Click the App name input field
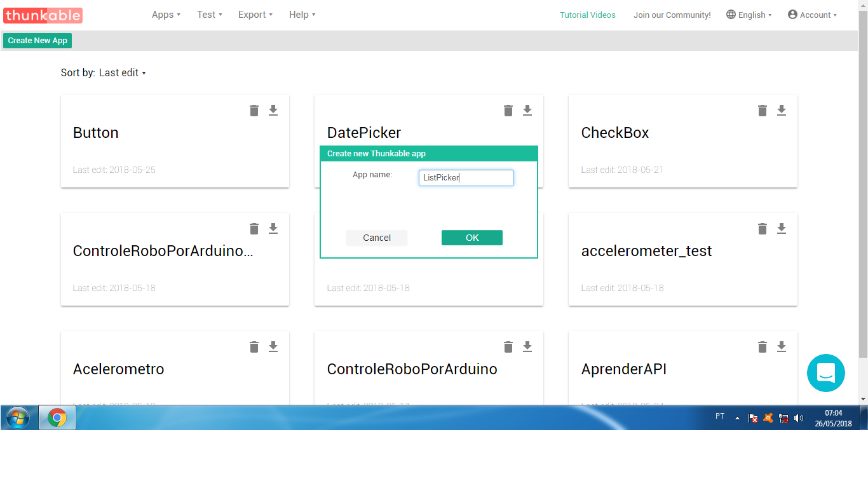 point(466,177)
